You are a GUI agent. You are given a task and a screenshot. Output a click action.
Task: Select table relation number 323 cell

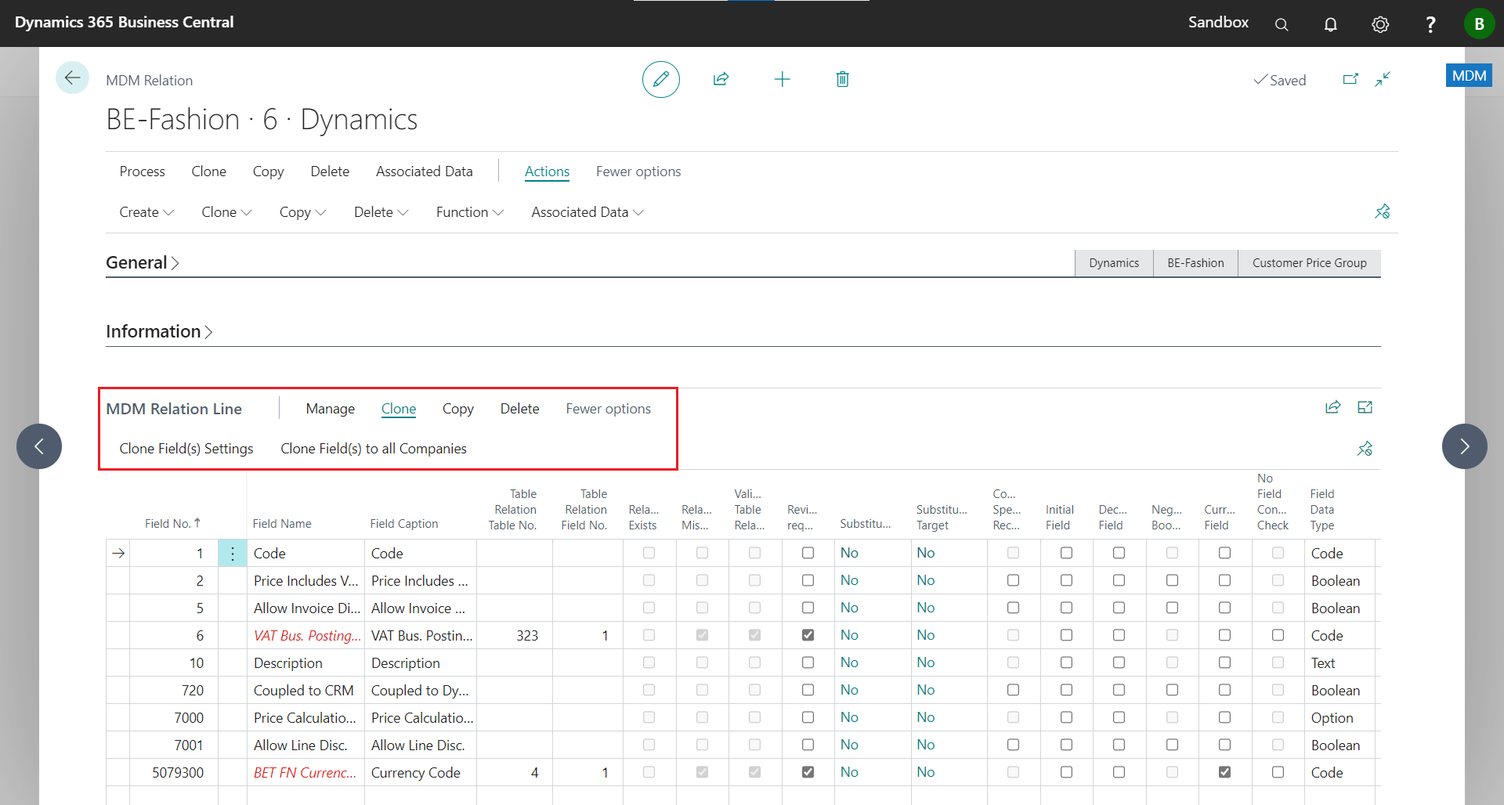[x=515, y=635]
